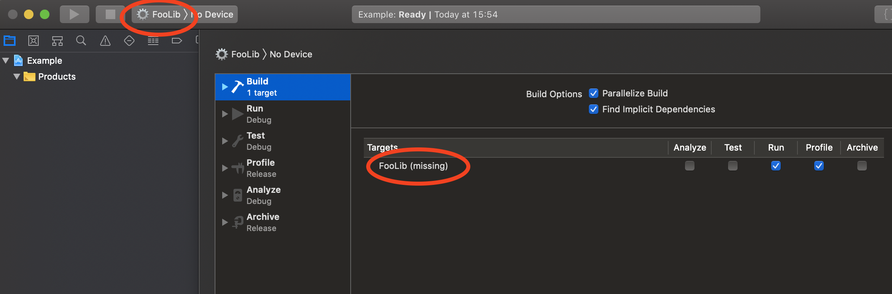The height and width of the screenshot is (294, 892).
Task: Open the Project navigator folder icon
Action: [10, 41]
